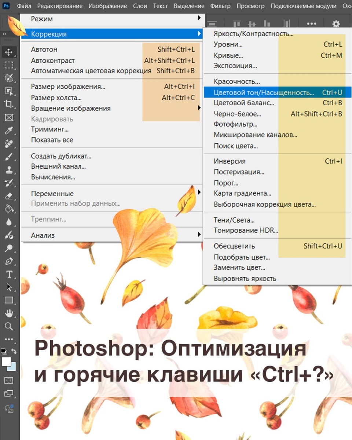This screenshot has width=352, height=440.
Task: Expand the Переменные submenu
Action: (112, 194)
